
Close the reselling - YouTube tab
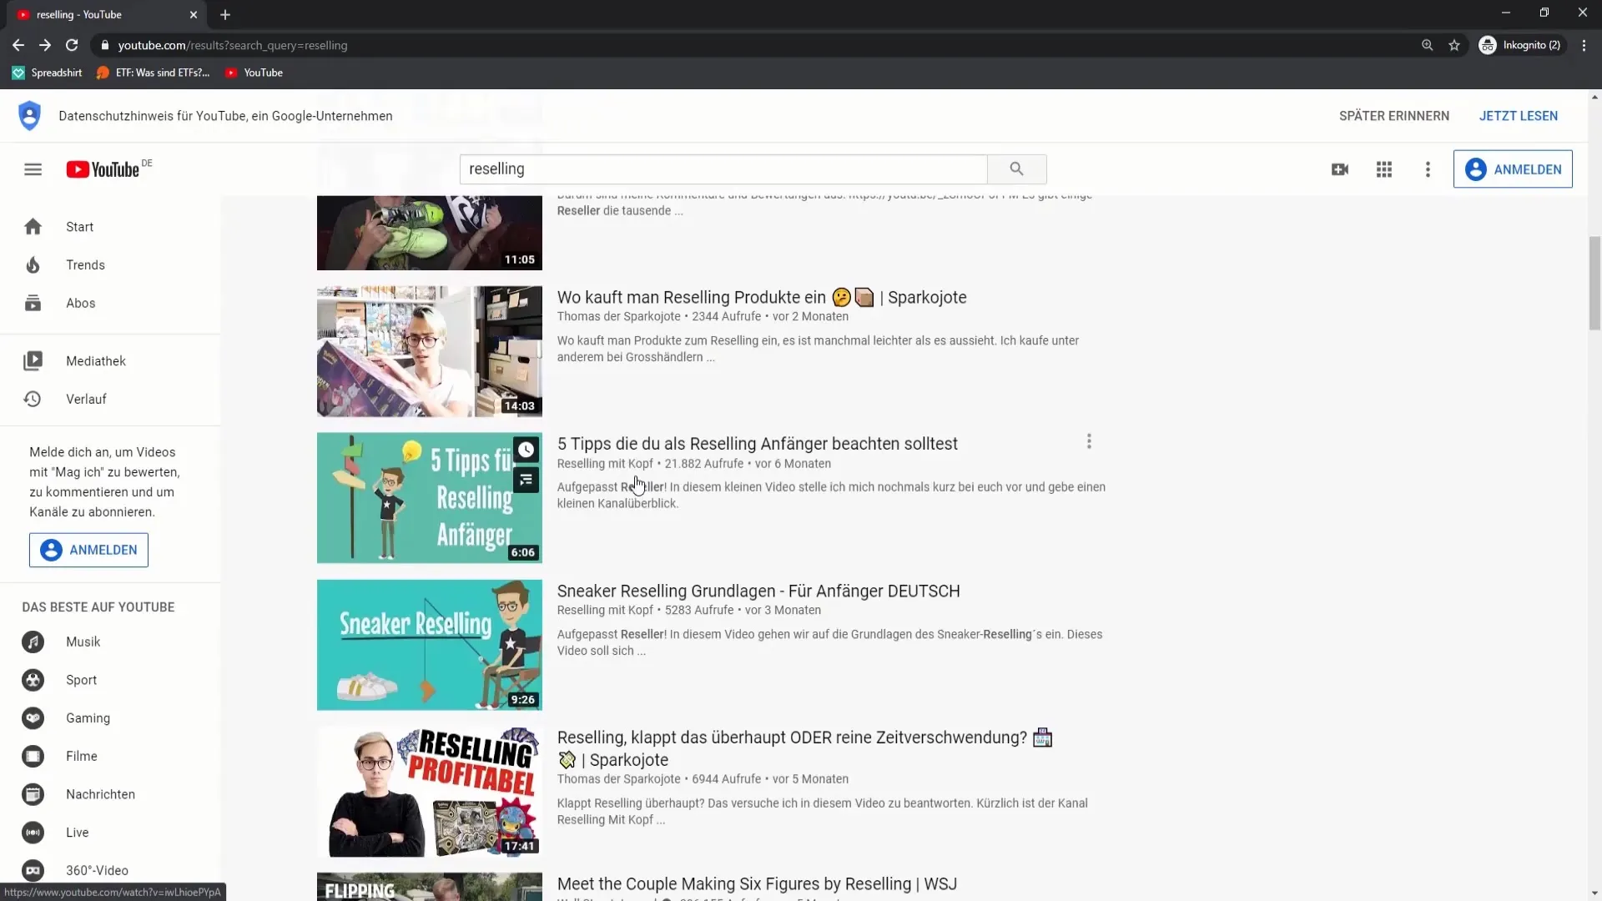(x=194, y=14)
